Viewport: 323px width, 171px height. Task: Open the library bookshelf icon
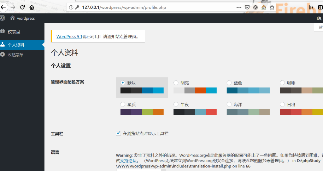(311, 7)
